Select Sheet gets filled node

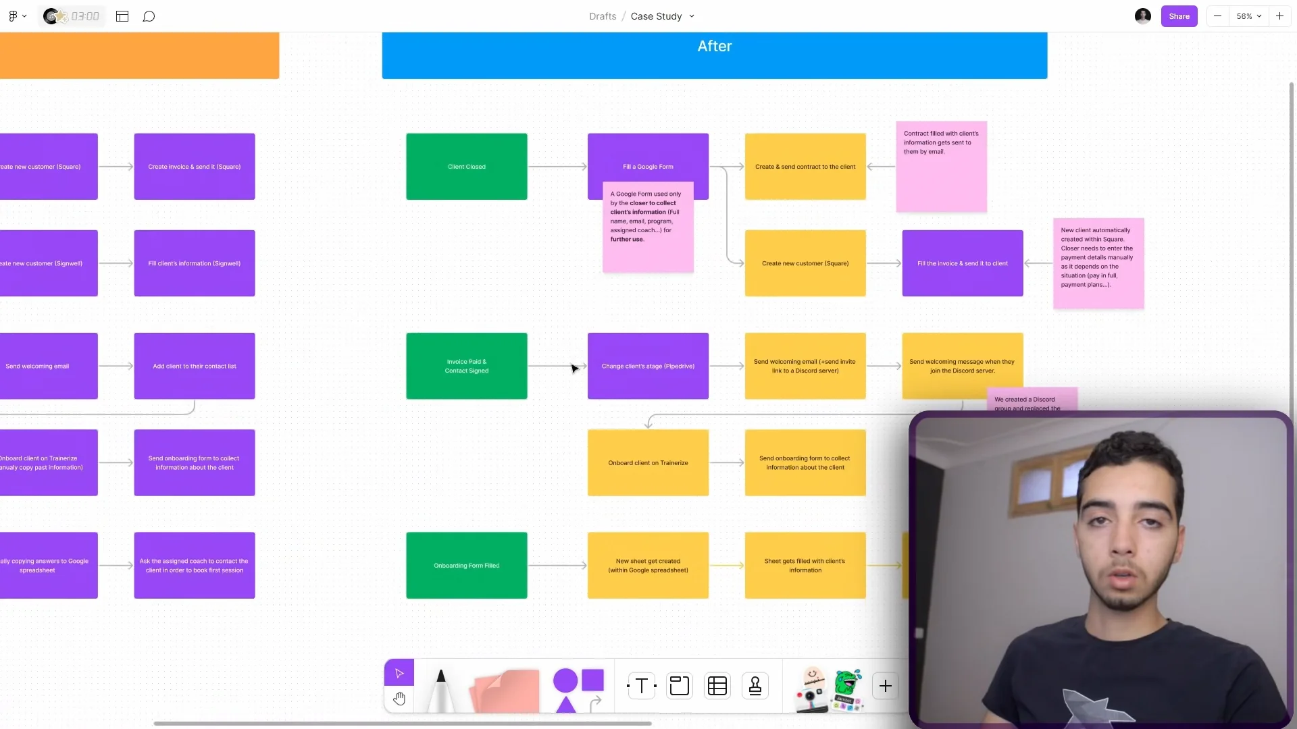[805, 566]
